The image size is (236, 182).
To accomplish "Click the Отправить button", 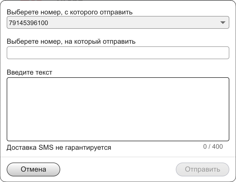I will 203,169.
